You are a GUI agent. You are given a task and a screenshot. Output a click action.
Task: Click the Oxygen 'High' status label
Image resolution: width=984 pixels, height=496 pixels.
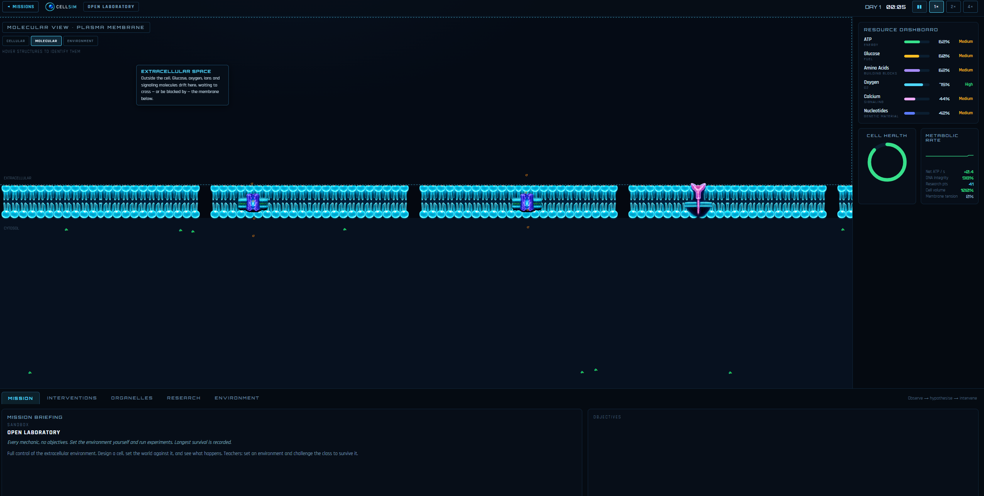pyautogui.click(x=969, y=84)
